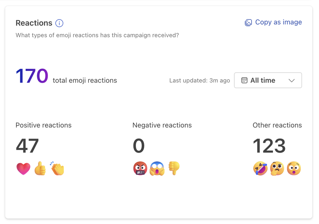Click the calendar icon in date filter

244,81
